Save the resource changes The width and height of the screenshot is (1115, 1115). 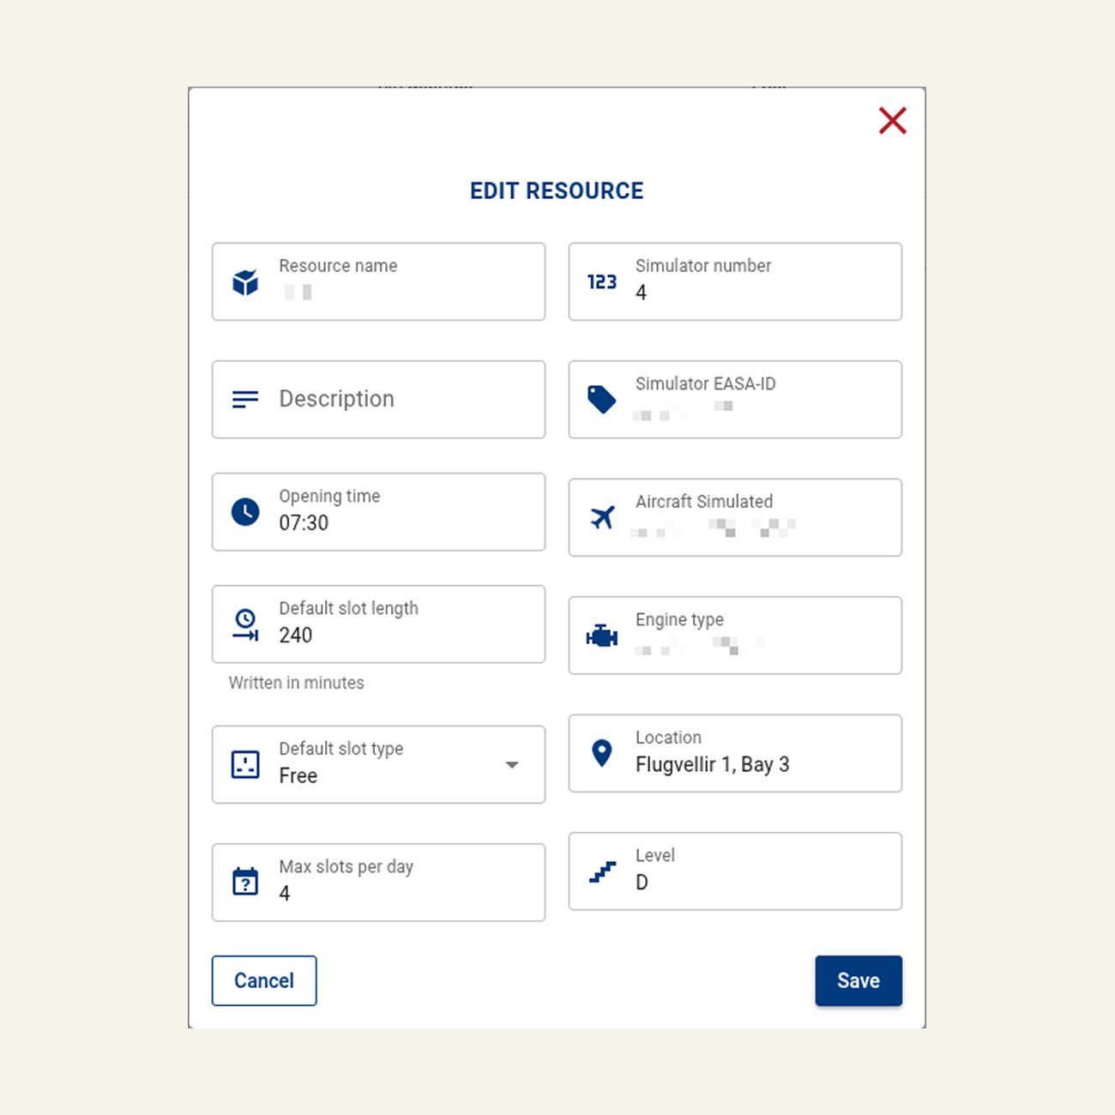coord(859,980)
